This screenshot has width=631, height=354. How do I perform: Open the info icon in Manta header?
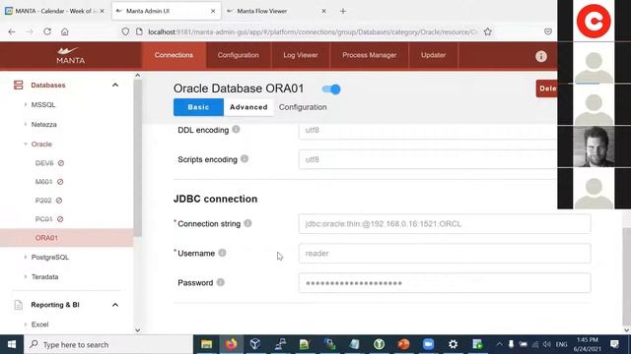(541, 56)
